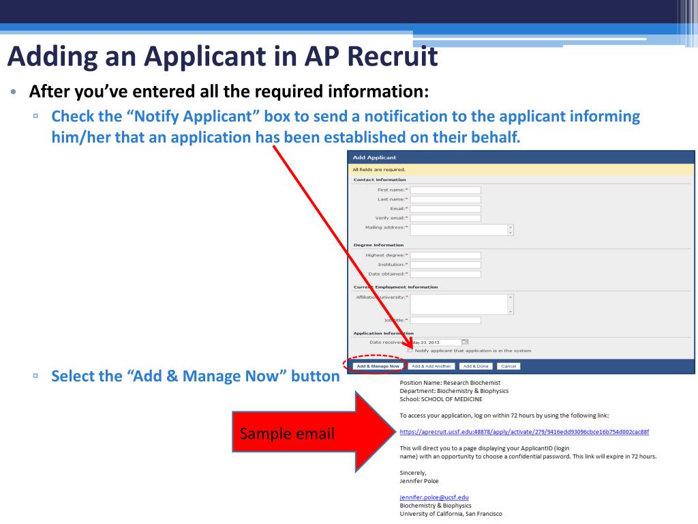Click the Mailing address scrollbar
698x524 pixels.
511,230
